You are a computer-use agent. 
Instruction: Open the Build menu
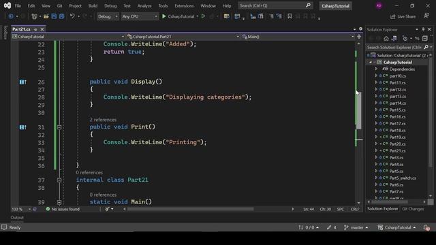pos(93,5)
